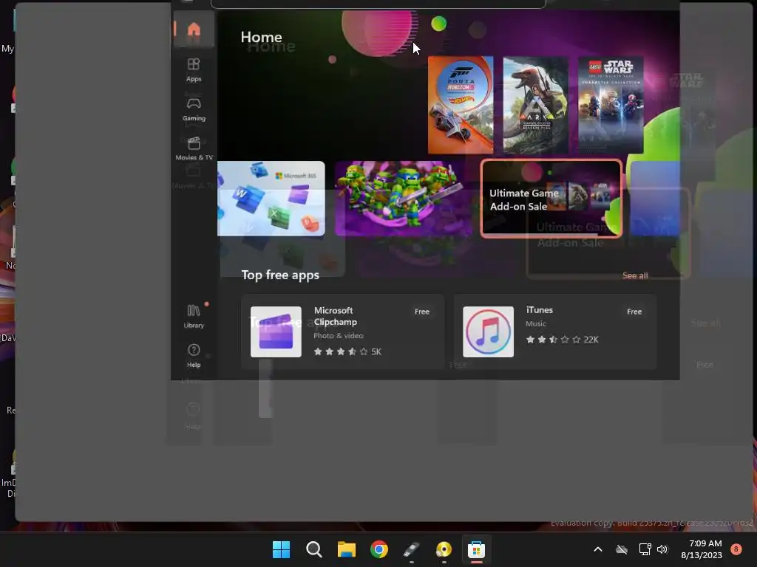The image size is (757, 567).
Task: Select the Ultimate Game Add-on Sale card
Action: [551, 199]
